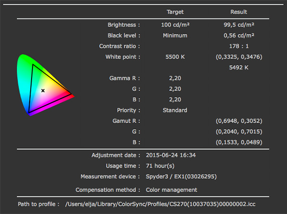
Task: Click the Gamma R label
Action: click(125, 78)
